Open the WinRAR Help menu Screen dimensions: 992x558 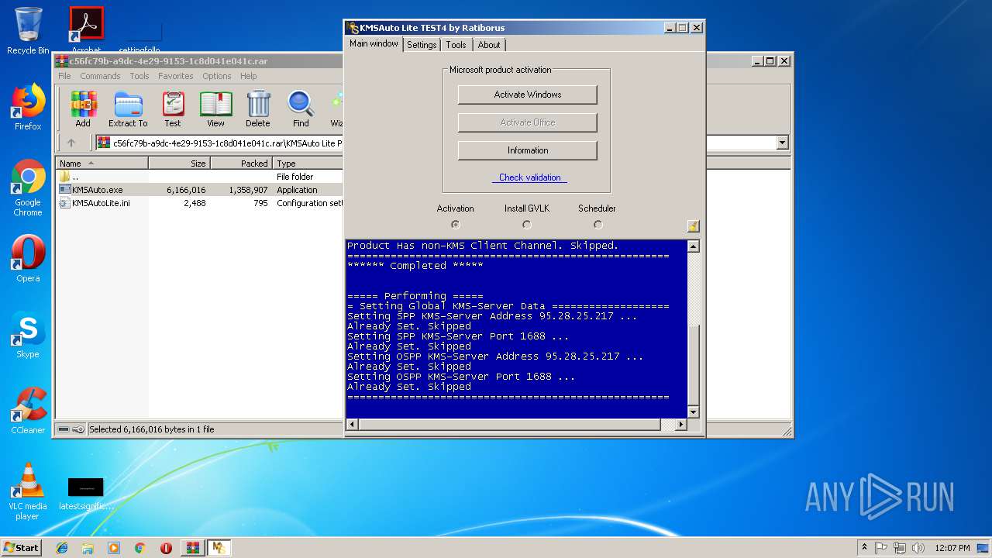coord(248,76)
